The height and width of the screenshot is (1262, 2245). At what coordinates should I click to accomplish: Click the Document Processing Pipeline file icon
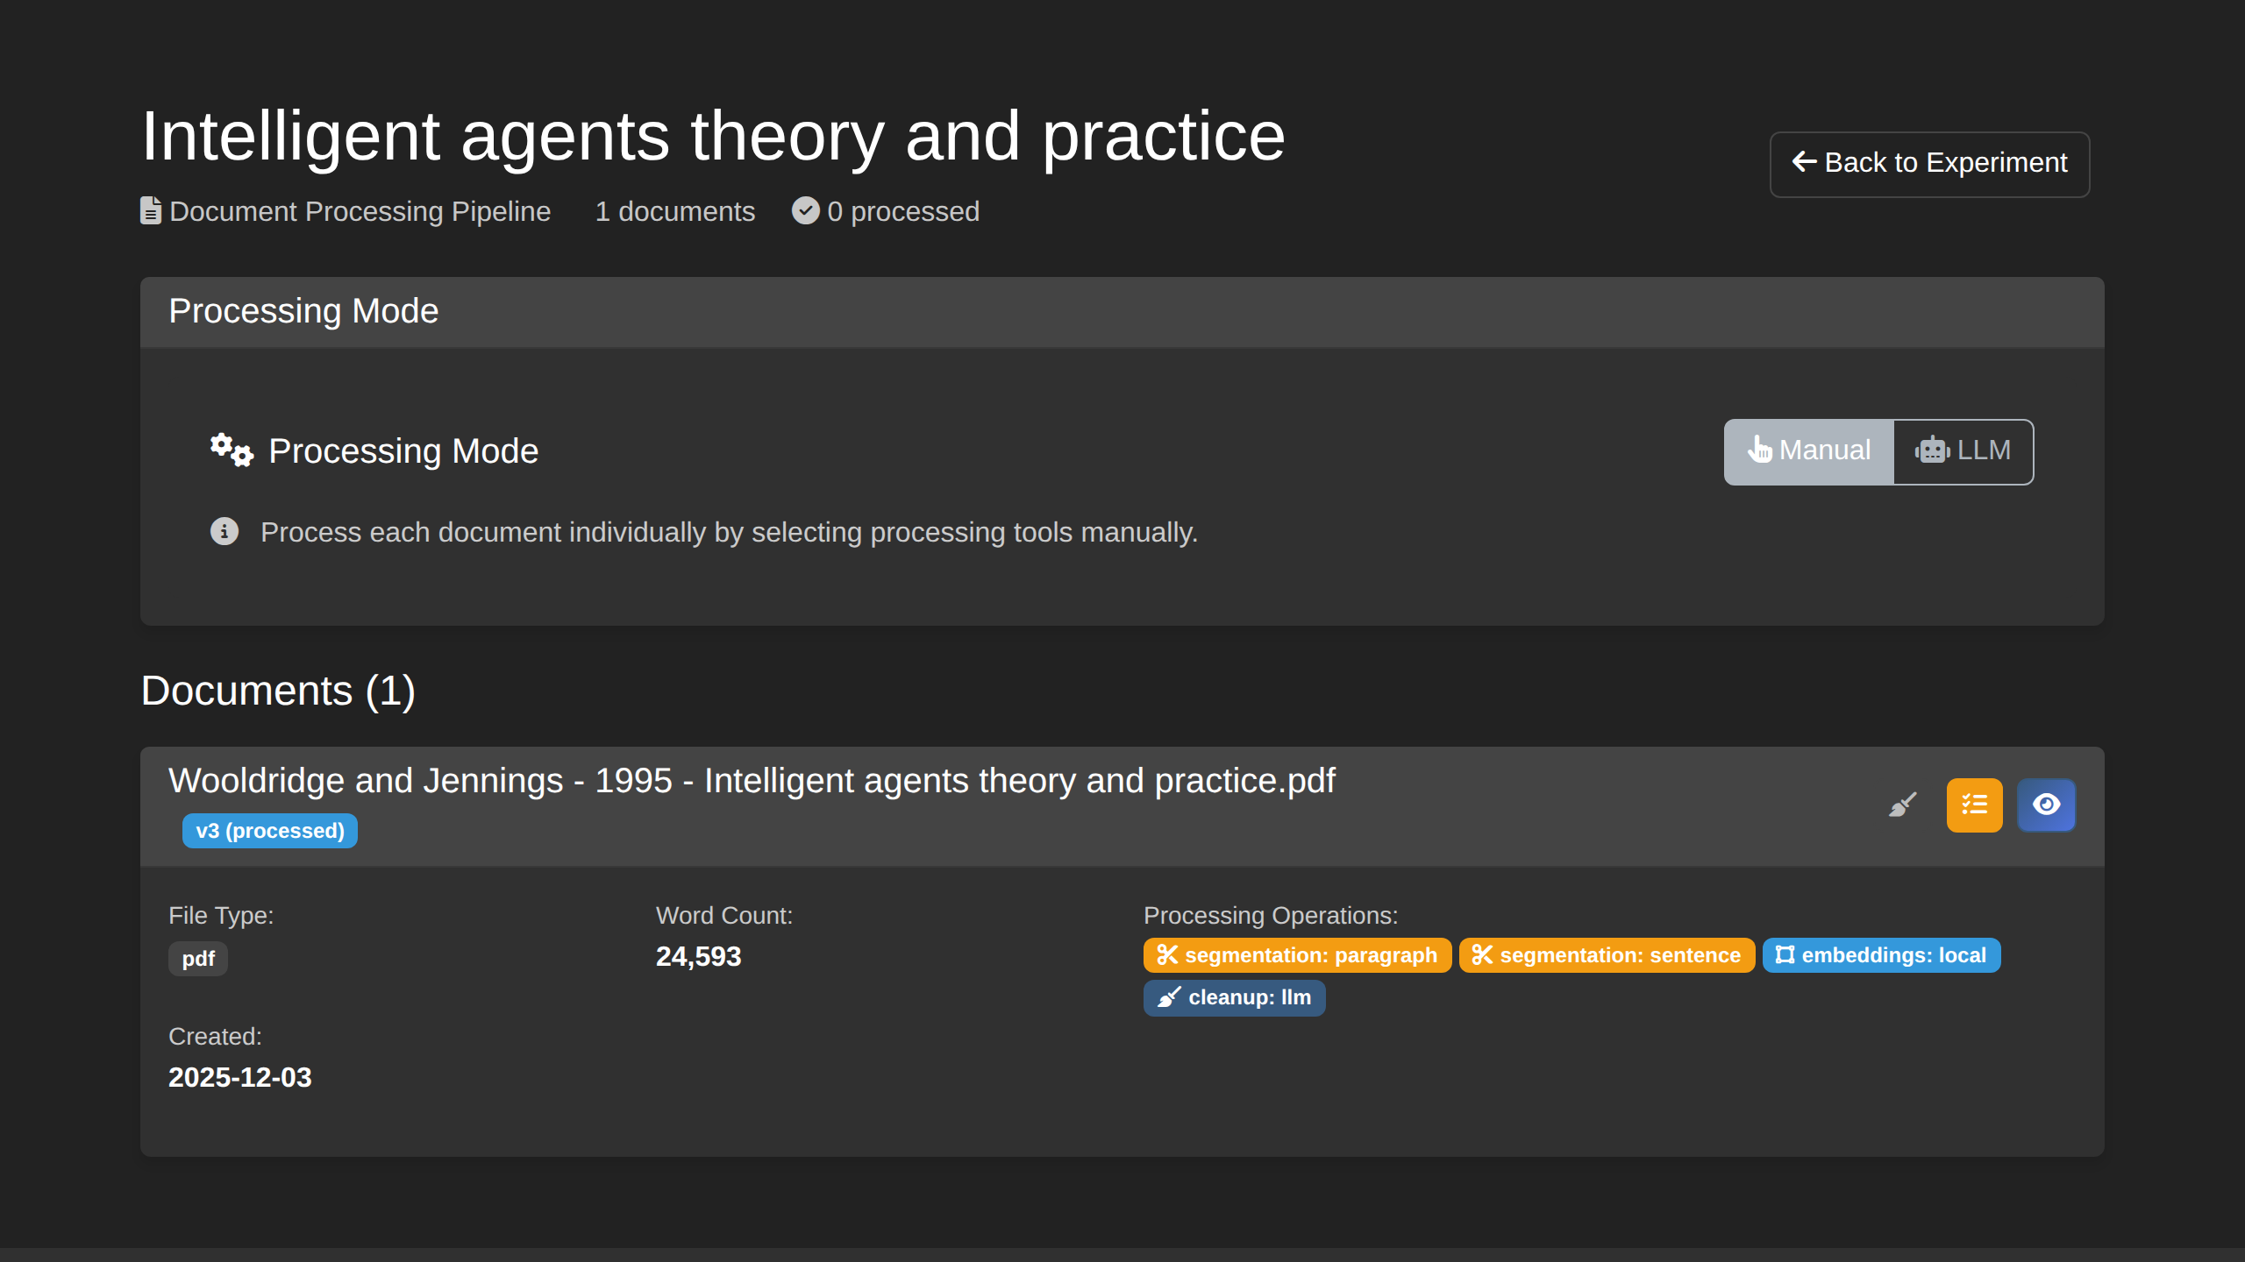click(x=151, y=211)
